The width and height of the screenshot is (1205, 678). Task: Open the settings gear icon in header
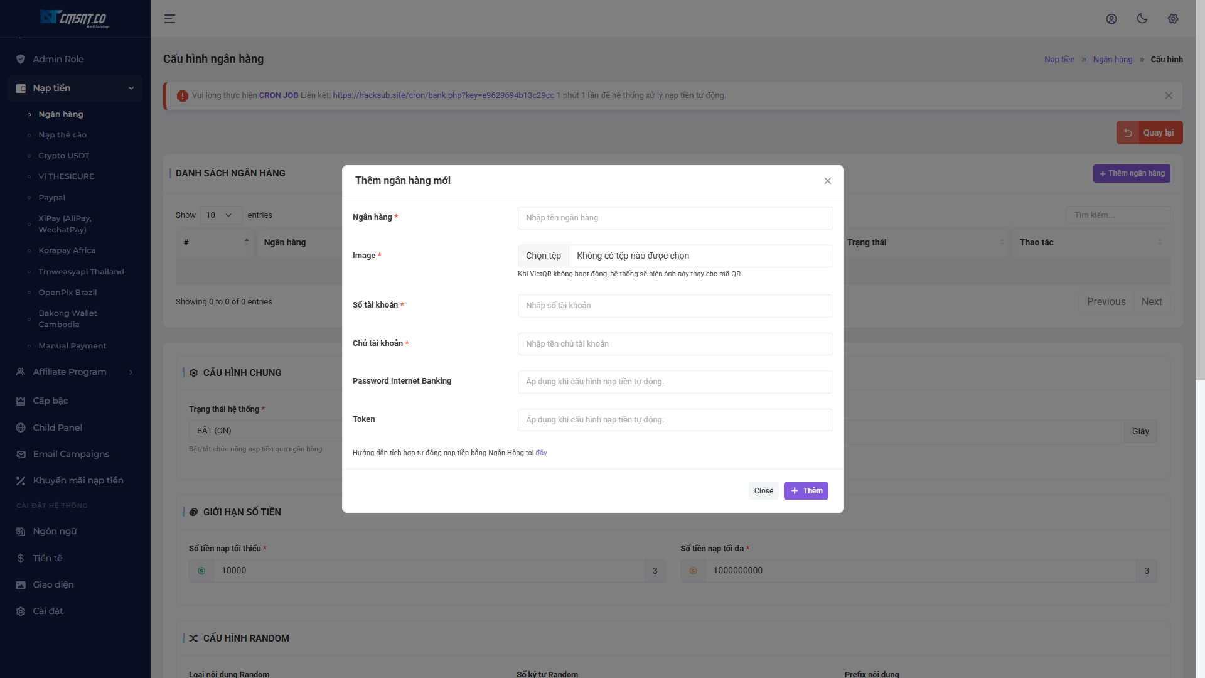(1172, 19)
